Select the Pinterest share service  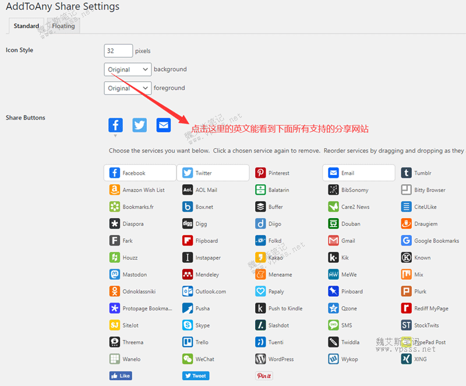tap(278, 173)
